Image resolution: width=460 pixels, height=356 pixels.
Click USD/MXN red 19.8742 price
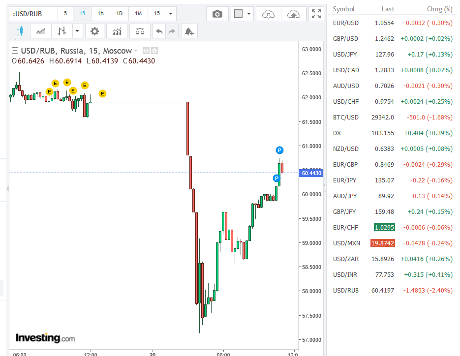point(383,243)
